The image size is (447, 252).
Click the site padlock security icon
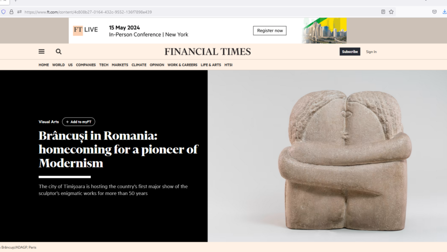pyautogui.click(x=11, y=12)
